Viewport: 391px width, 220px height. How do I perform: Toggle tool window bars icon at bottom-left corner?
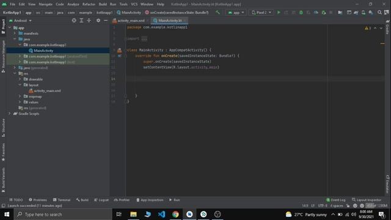(3, 206)
